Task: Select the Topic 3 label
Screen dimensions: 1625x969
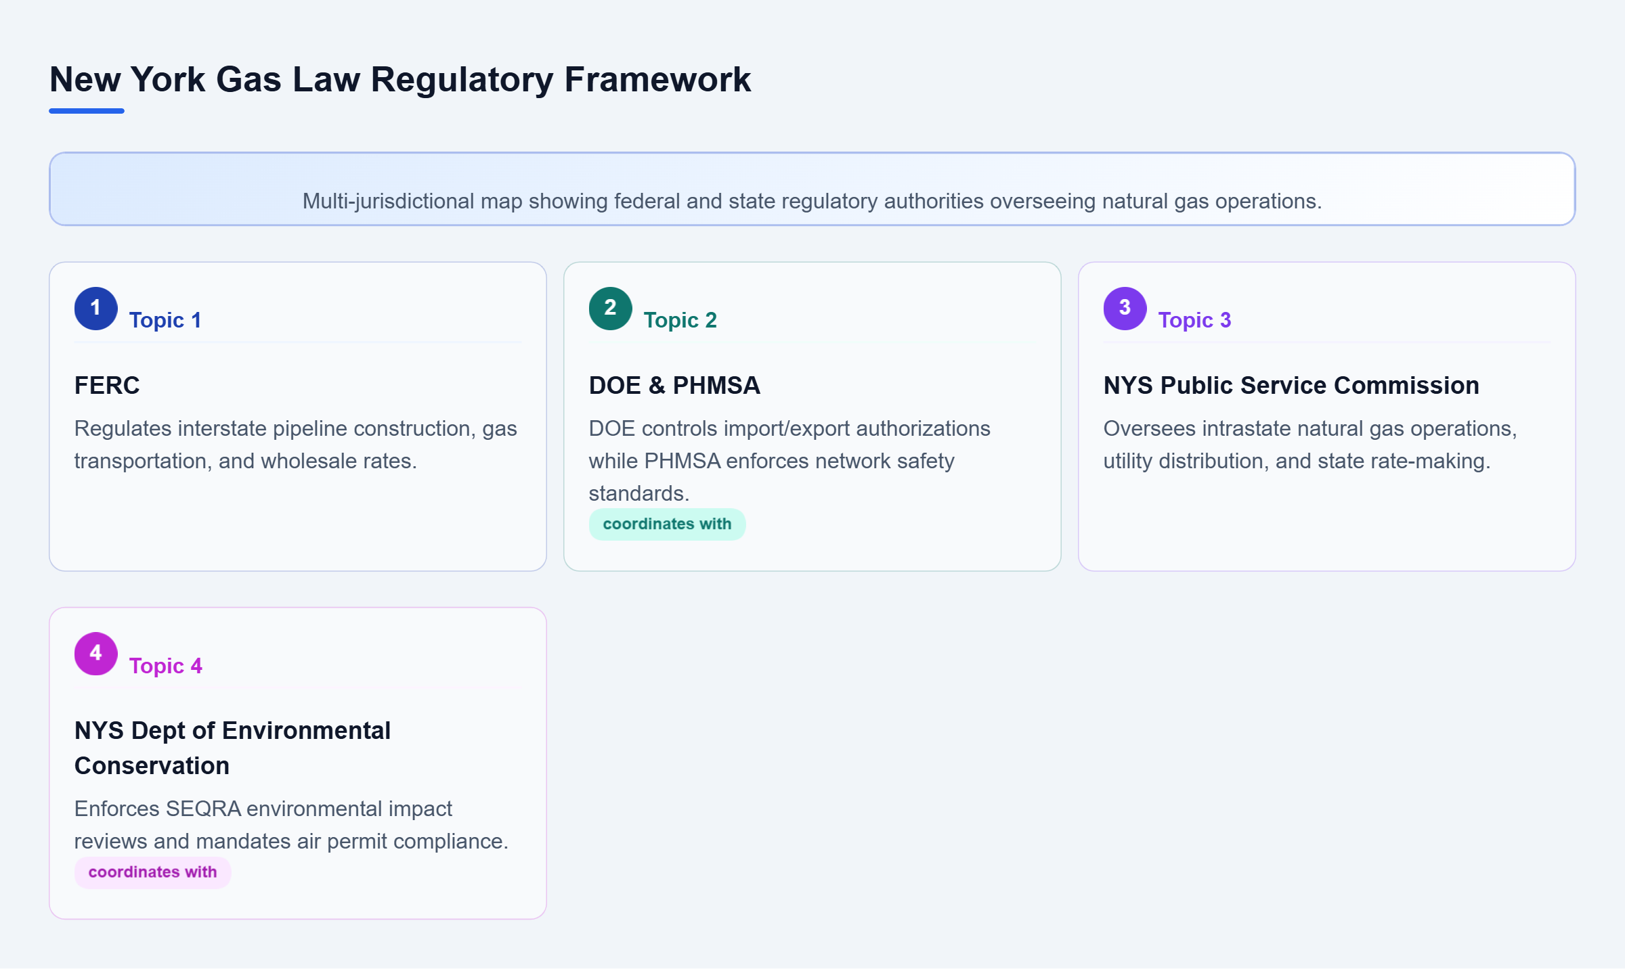Action: [x=1194, y=320]
